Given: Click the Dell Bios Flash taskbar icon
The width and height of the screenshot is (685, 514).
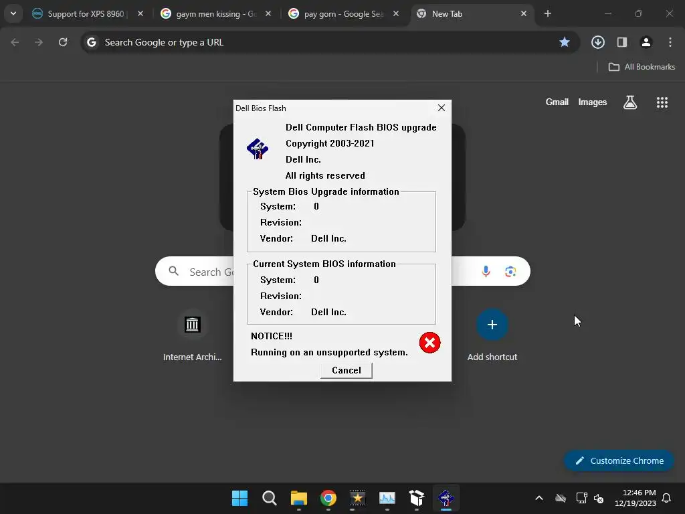Looking at the screenshot, I should [x=446, y=498].
